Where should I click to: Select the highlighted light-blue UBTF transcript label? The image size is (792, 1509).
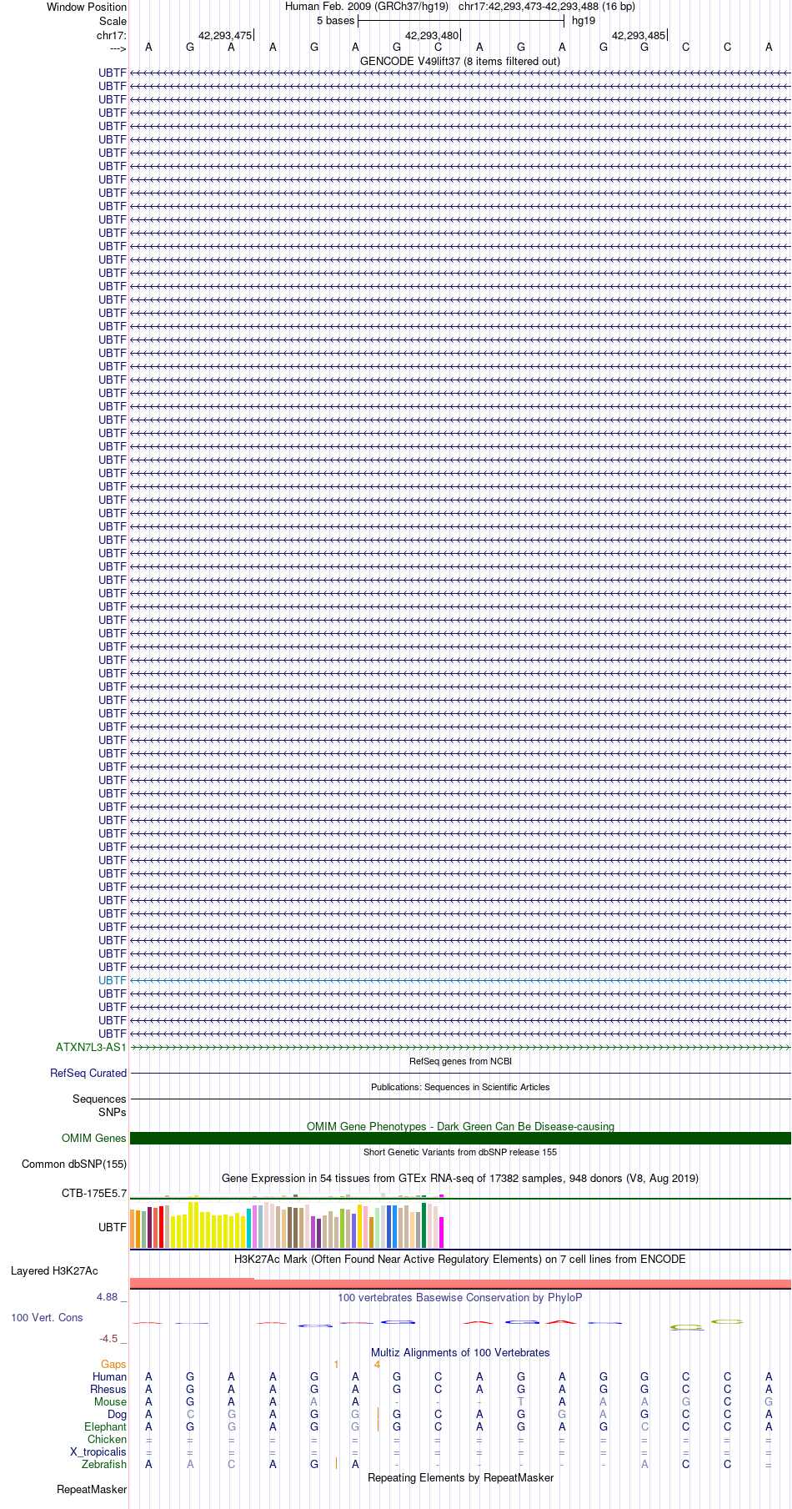(x=113, y=980)
